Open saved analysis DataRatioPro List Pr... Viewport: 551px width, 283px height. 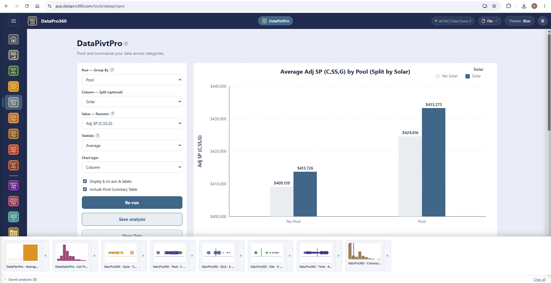click(72, 256)
